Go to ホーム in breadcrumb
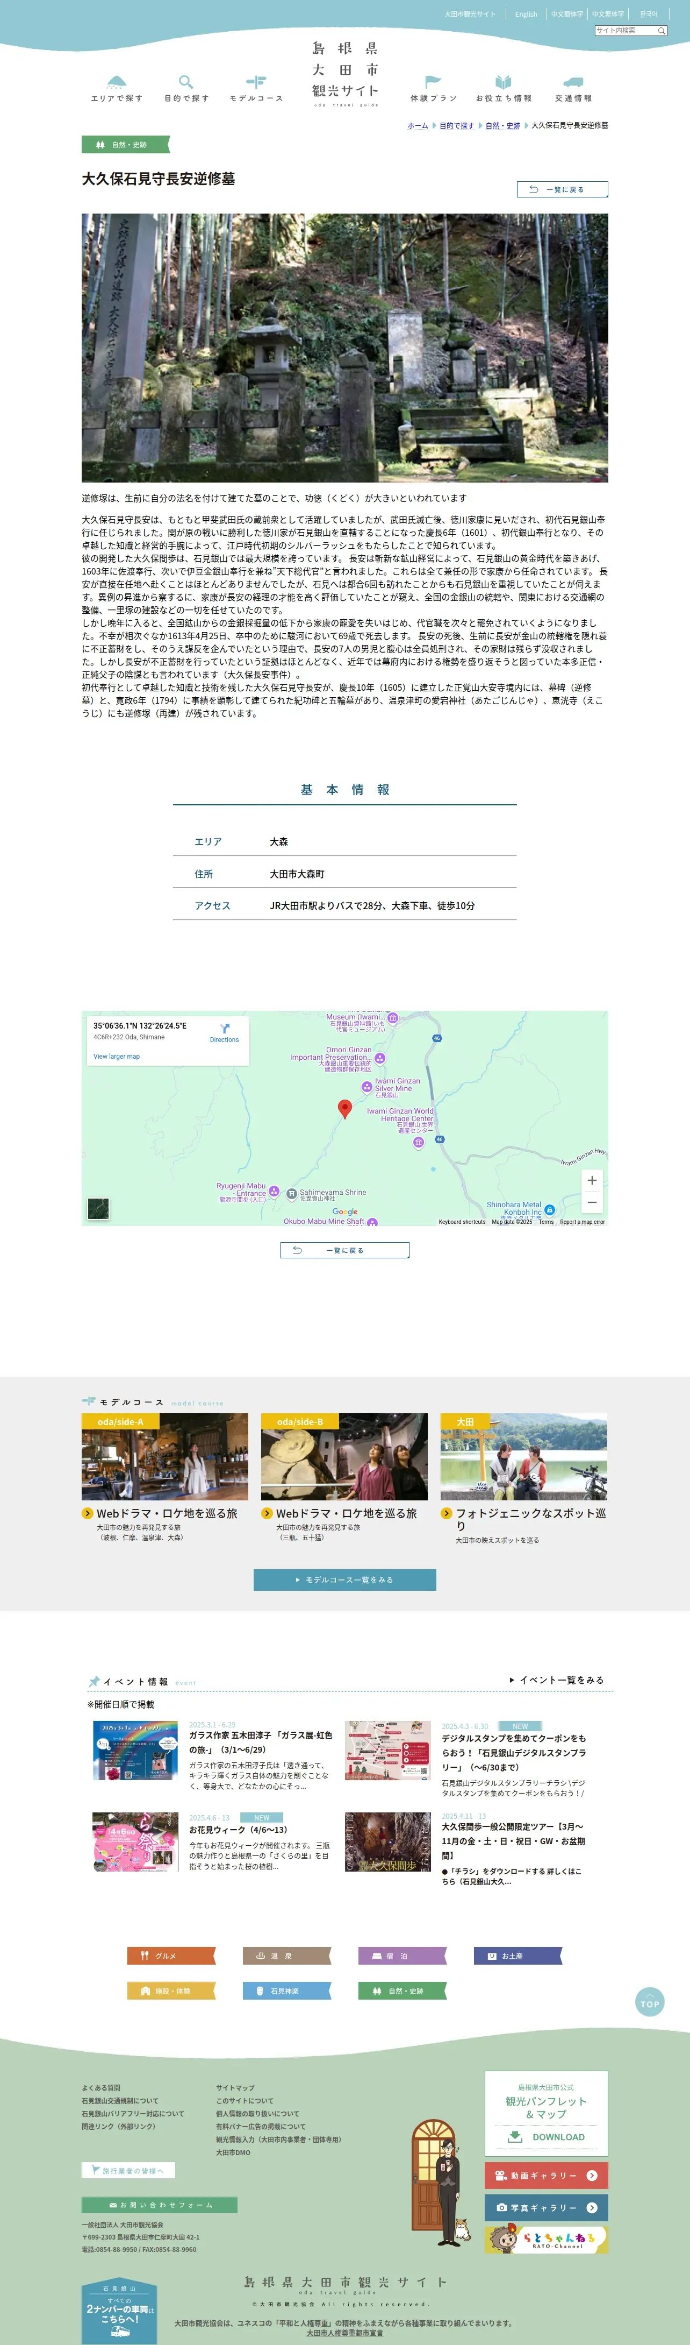Image resolution: width=690 pixels, height=2345 pixels. click(x=417, y=126)
